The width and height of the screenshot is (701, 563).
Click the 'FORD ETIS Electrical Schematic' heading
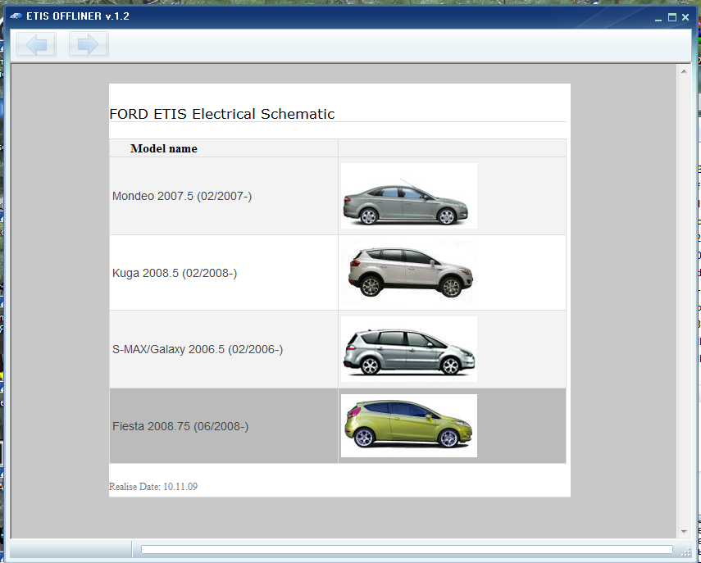[x=221, y=114]
